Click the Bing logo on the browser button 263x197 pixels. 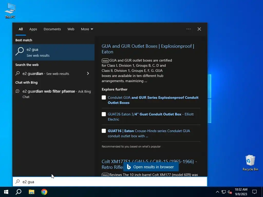point(129,167)
